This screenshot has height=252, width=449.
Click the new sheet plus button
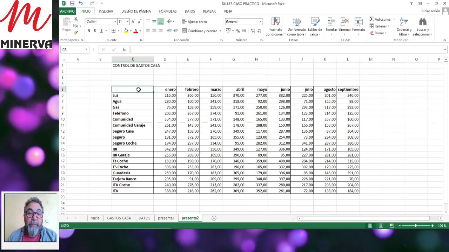214,218
